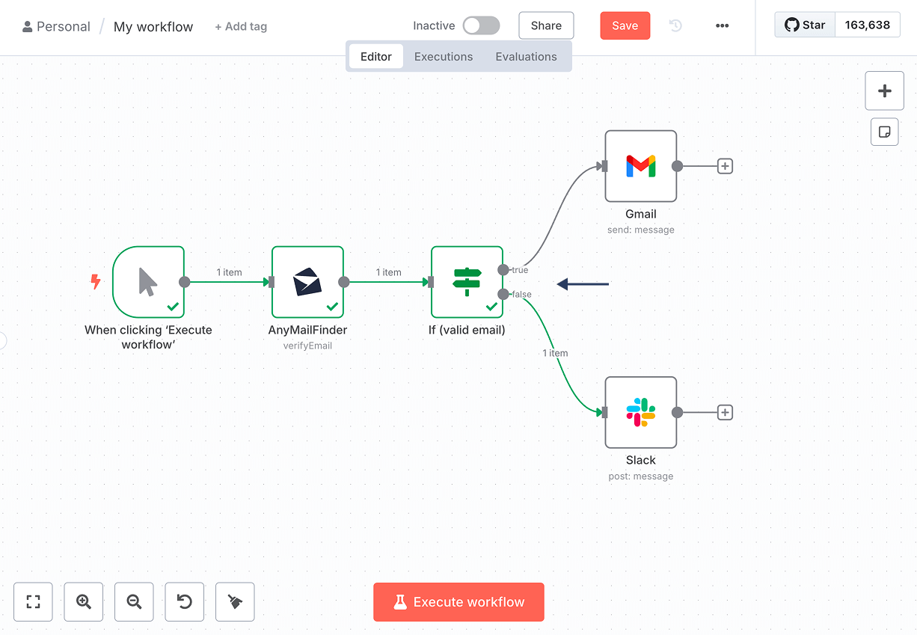Select the AnyMailFinder verifyEmail node
Viewport: 917px width, 635px height.
[x=307, y=282]
